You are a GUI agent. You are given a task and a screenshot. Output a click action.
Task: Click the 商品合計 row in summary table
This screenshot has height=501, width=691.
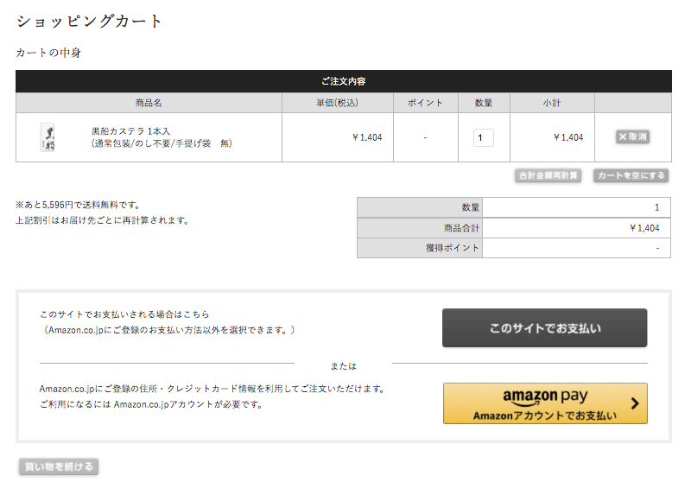[514, 228]
